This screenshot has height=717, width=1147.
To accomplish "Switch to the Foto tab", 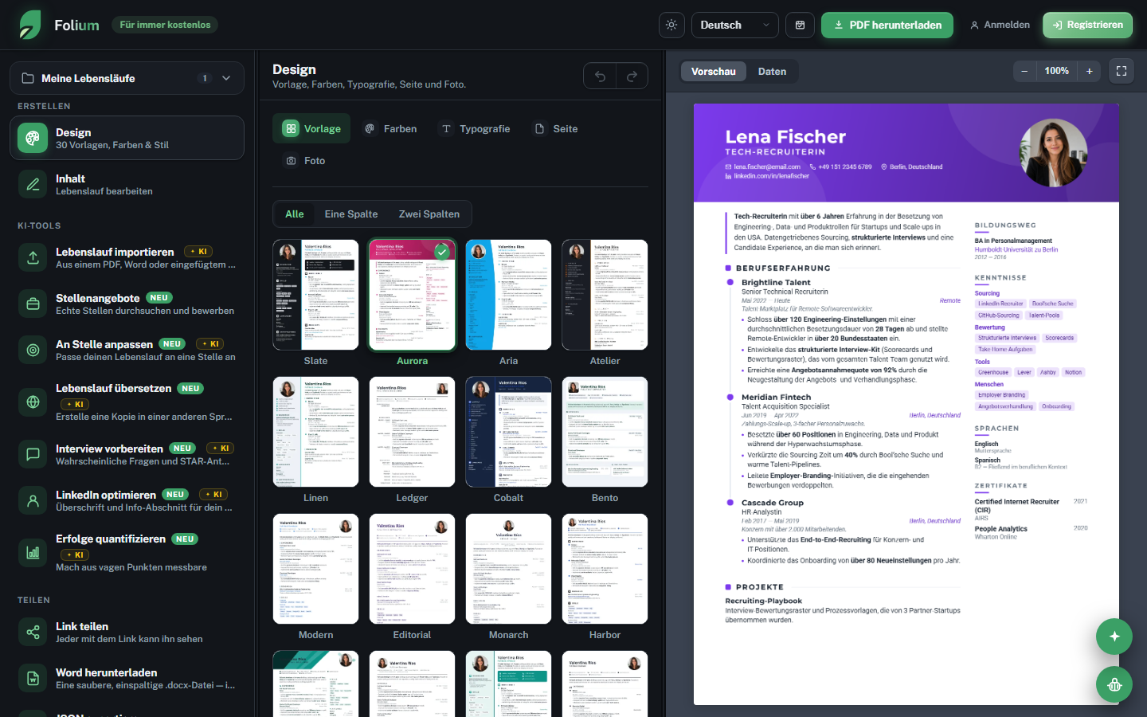I will [x=305, y=160].
